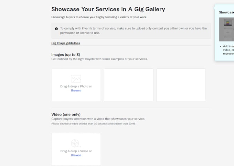Image resolution: width=234 pixels, height=166 pixels.
Task: Click the 'Drag & drop a Photo or' text
Action: pyautogui.click(x=76, y=86)
